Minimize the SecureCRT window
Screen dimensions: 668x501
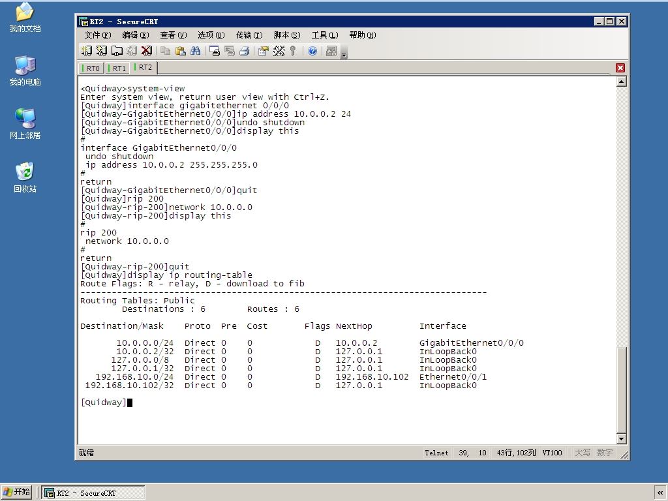click(x=599, y=22)
